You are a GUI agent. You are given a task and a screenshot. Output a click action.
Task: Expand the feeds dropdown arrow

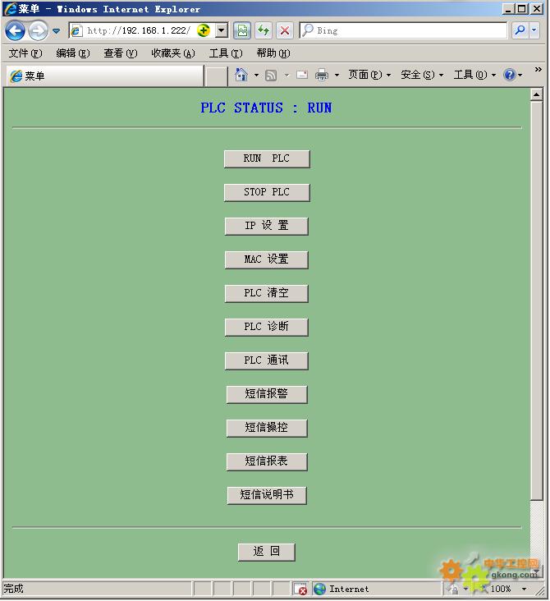click(286, 76)
